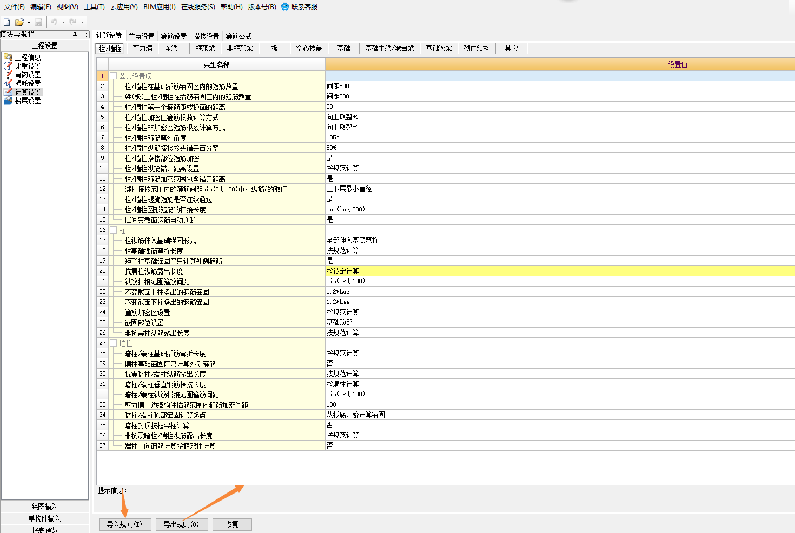Open dropdown arrow next to Undo icon
This screenshot has width=795, height=533.
[x=63, y=22]
